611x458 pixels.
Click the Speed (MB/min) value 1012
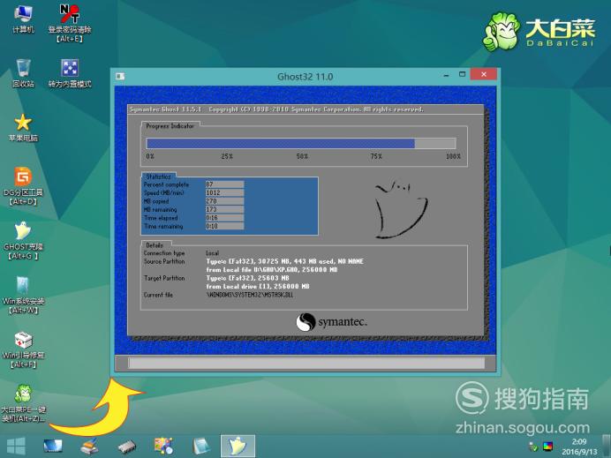224,192
